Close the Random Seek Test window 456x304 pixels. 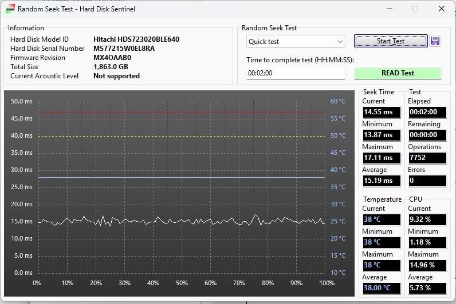click(441, 9)
